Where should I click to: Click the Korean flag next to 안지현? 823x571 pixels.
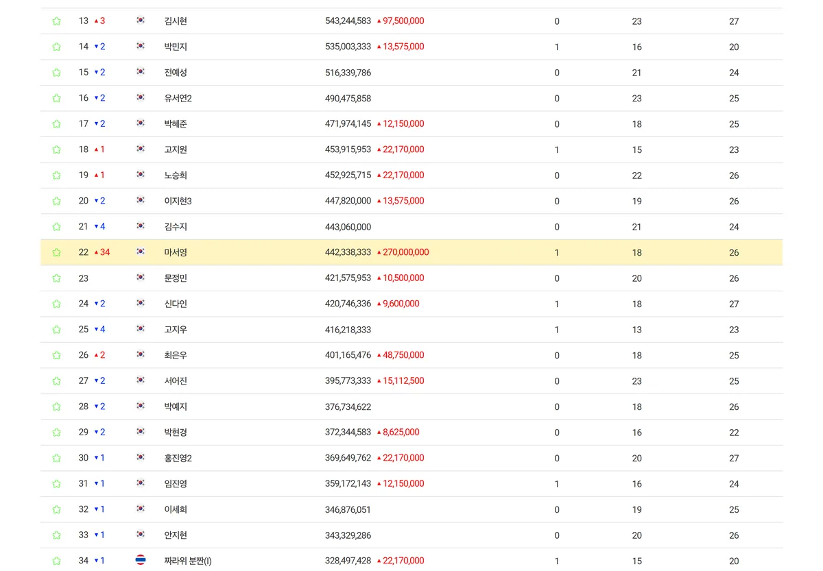pyautogui.click(x=141, y=535)
